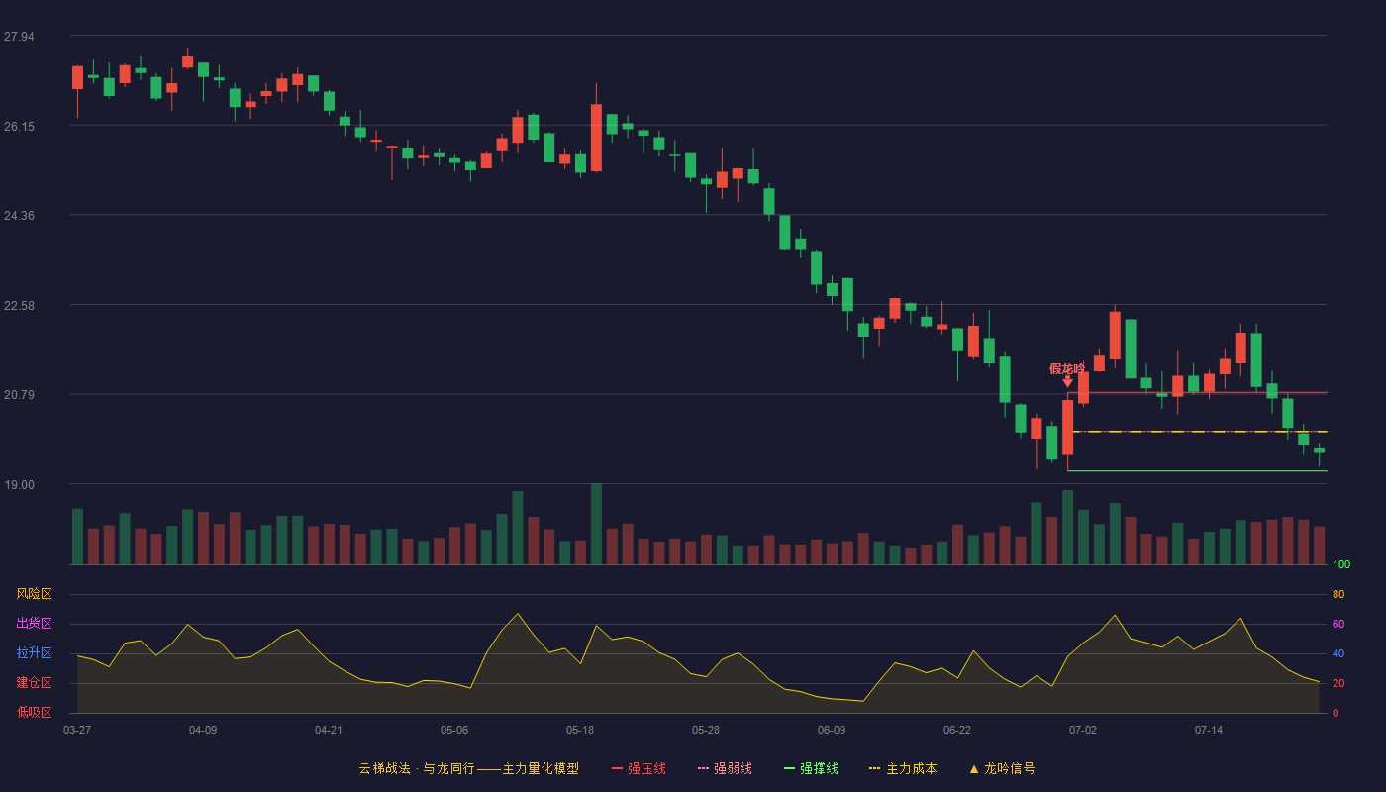Click the red down-arrow below 假龙吟
The width and height of the screenshot is (1386, 792).
pos(1067,381)
